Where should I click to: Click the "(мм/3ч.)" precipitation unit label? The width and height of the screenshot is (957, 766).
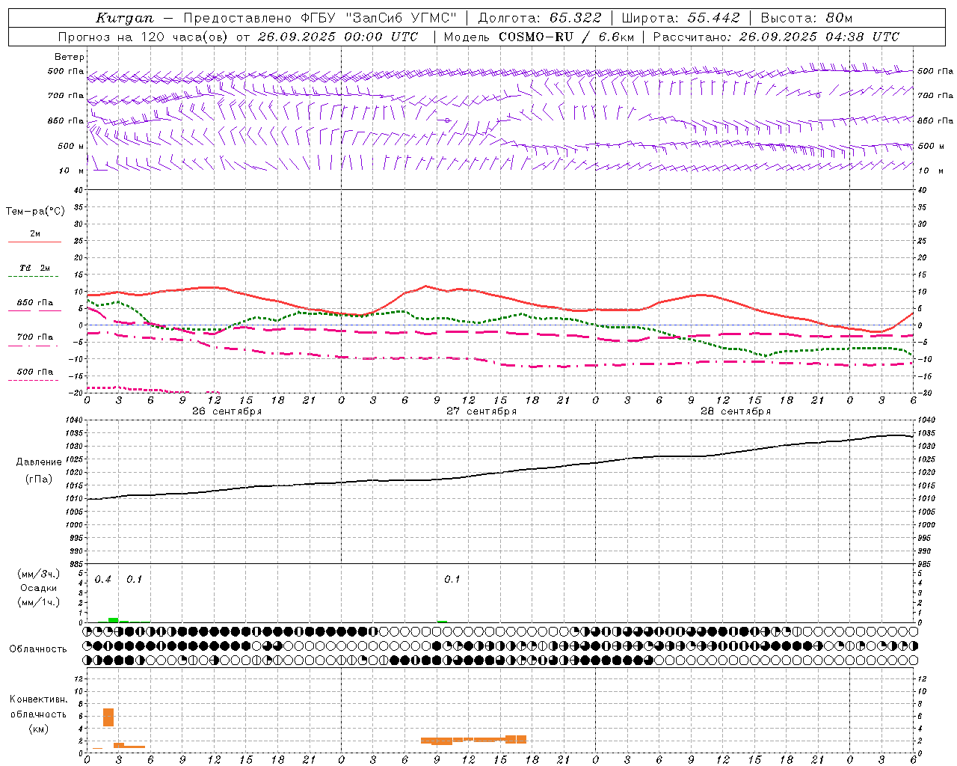click(39, 574)
